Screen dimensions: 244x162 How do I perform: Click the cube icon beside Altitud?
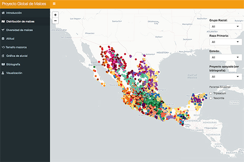[x=3, y=38]
